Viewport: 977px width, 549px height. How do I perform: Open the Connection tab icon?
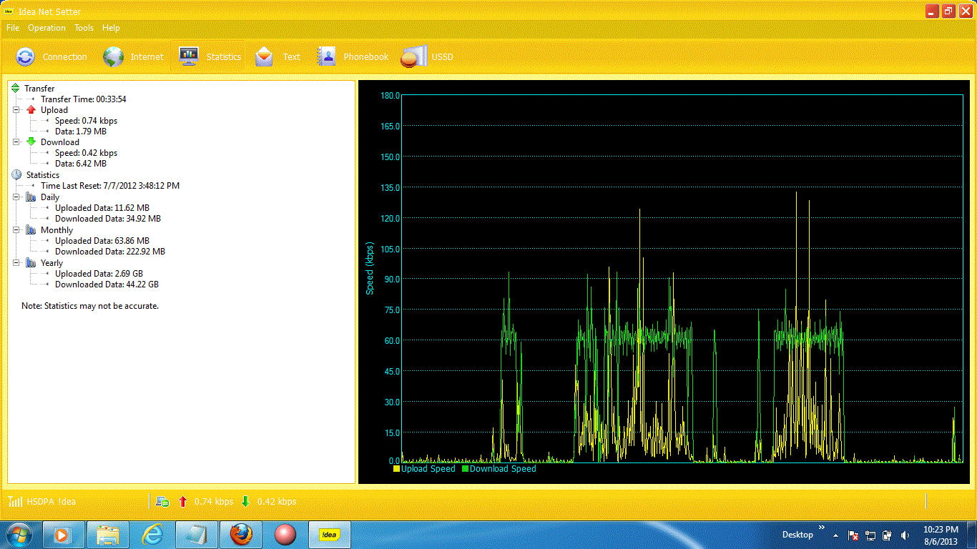coord(25,56)
